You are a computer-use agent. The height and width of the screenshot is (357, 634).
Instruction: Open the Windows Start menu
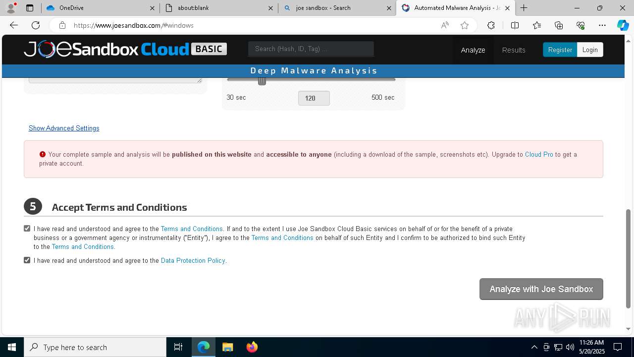(x=12, y=347)
